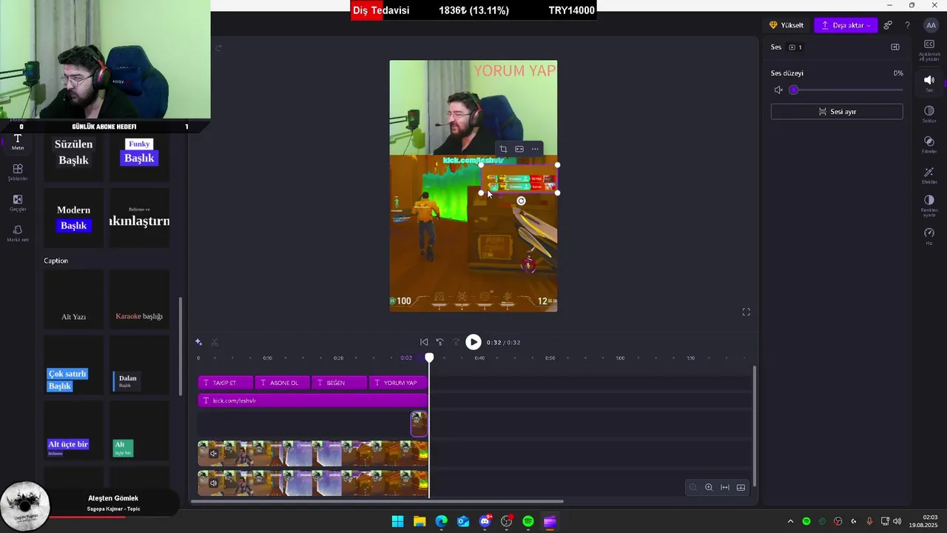Screen dimensions: 947x533
Task: Play the video preview
Action: [x=473, y=342]
